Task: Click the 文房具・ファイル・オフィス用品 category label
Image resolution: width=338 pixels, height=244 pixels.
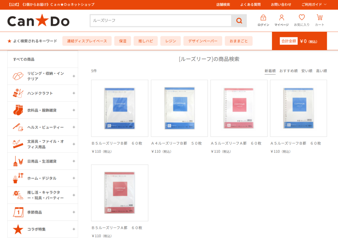Action: (46, 144)
